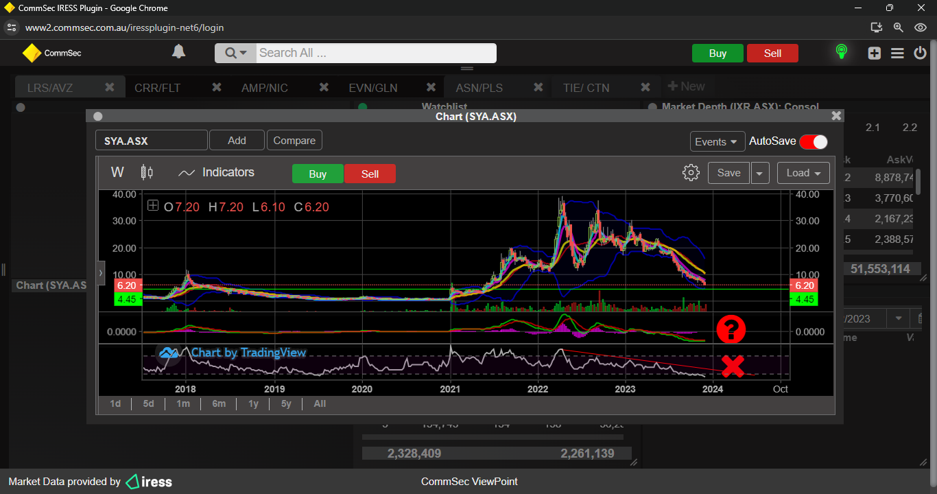Open the Indicators menu
The width and height of the screenshot is (937, 494).
pyautogui.click(x=216, y=172)
